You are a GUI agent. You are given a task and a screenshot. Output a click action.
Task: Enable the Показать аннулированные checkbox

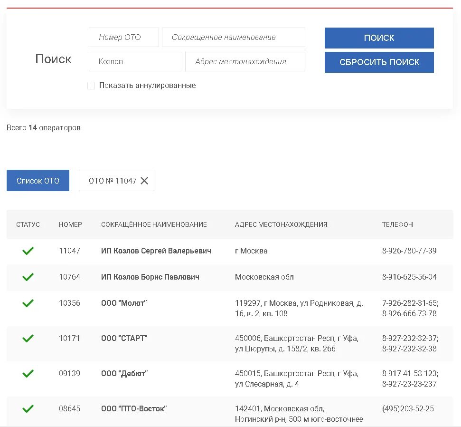(x=91, y=86)
